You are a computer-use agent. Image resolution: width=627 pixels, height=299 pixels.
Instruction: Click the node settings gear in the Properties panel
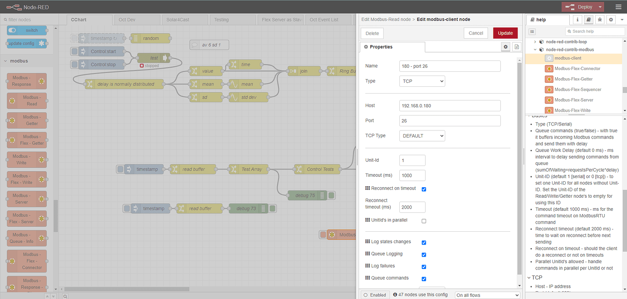point(505,46)
